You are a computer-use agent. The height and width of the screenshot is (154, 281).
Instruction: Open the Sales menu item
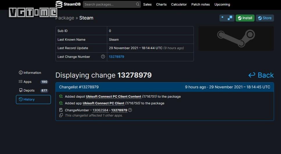click(147, 4)
